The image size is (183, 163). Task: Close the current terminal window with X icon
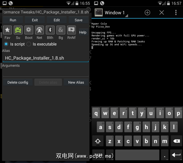162,13
